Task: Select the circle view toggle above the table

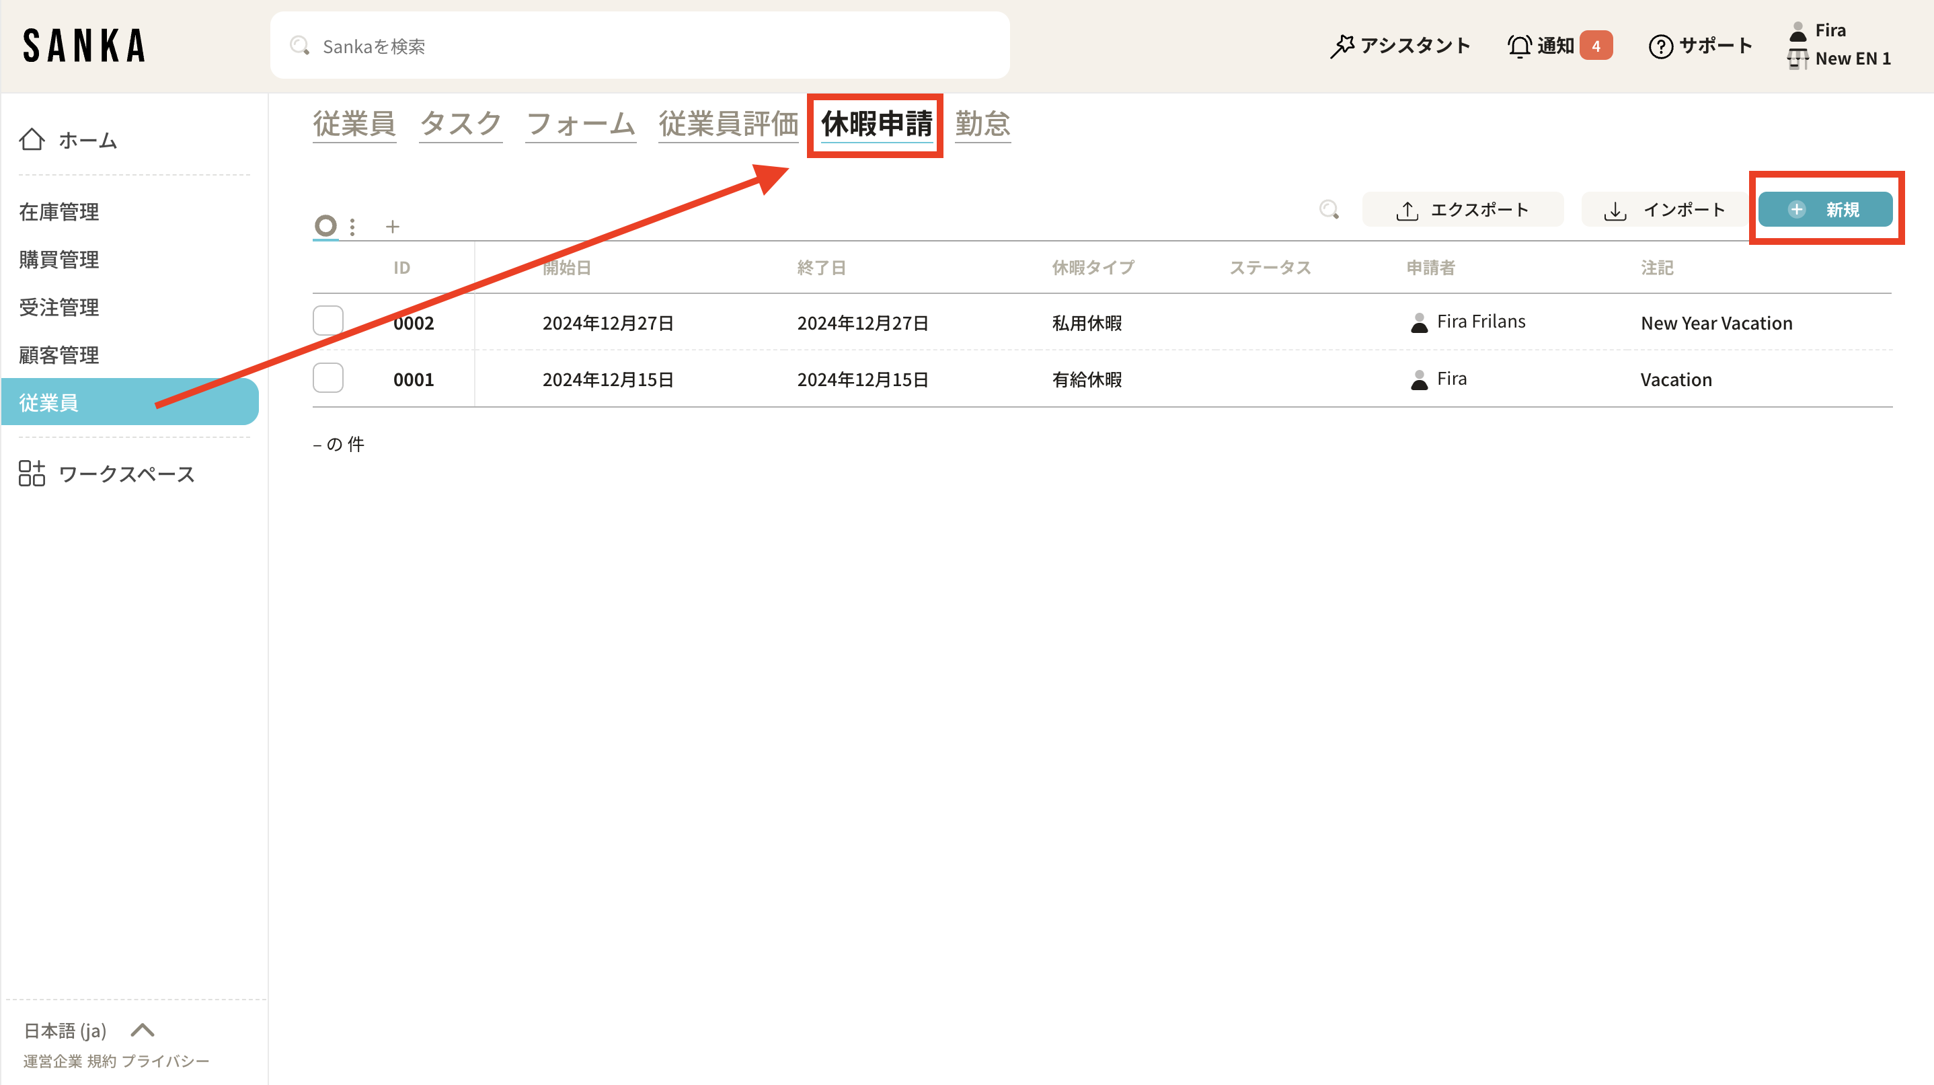Action: coord(325,225)
